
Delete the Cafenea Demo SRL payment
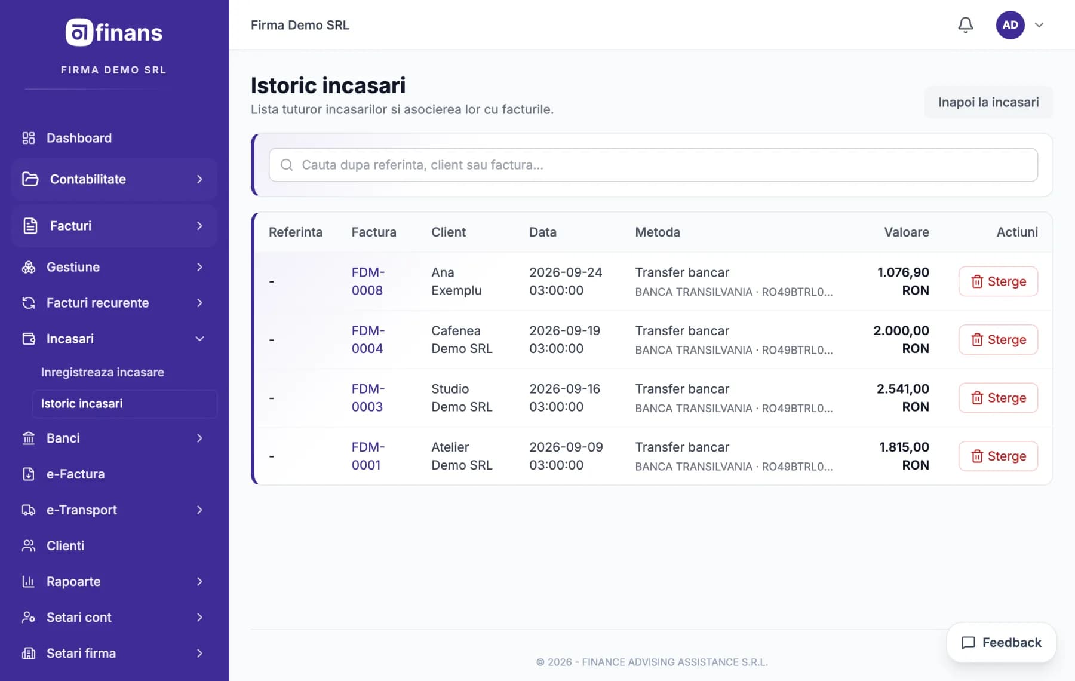point(998,339)
